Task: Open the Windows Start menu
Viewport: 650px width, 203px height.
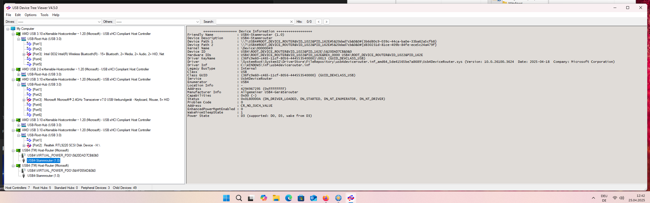Action: (x=226, y=198)
